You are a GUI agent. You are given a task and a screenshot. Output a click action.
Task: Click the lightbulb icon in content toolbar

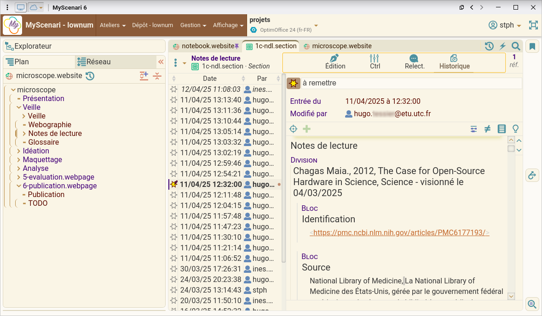(x=516, y=129)
